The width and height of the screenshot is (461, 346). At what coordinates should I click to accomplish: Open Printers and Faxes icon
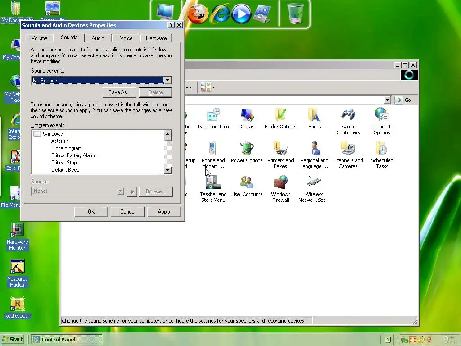click(x=280, y=155)
